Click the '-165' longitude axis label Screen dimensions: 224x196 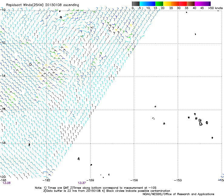click(3, 180)
